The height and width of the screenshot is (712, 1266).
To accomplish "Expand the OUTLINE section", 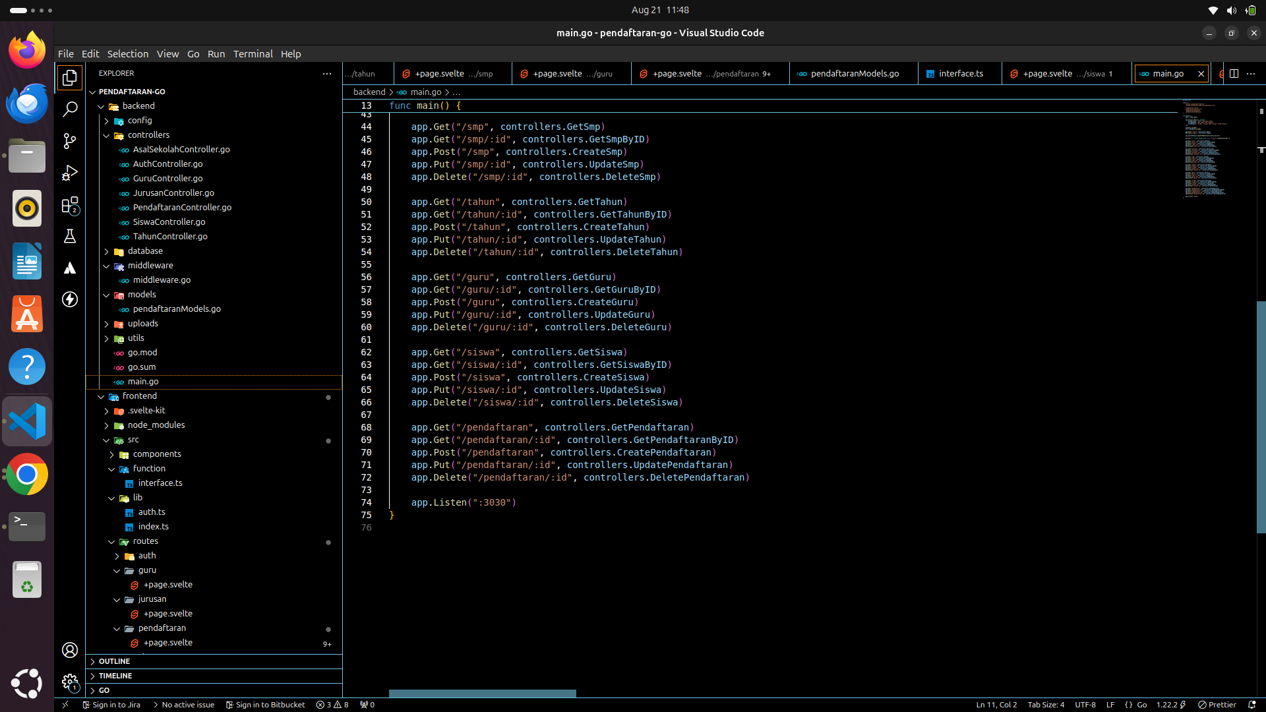I will pos(115,661).
